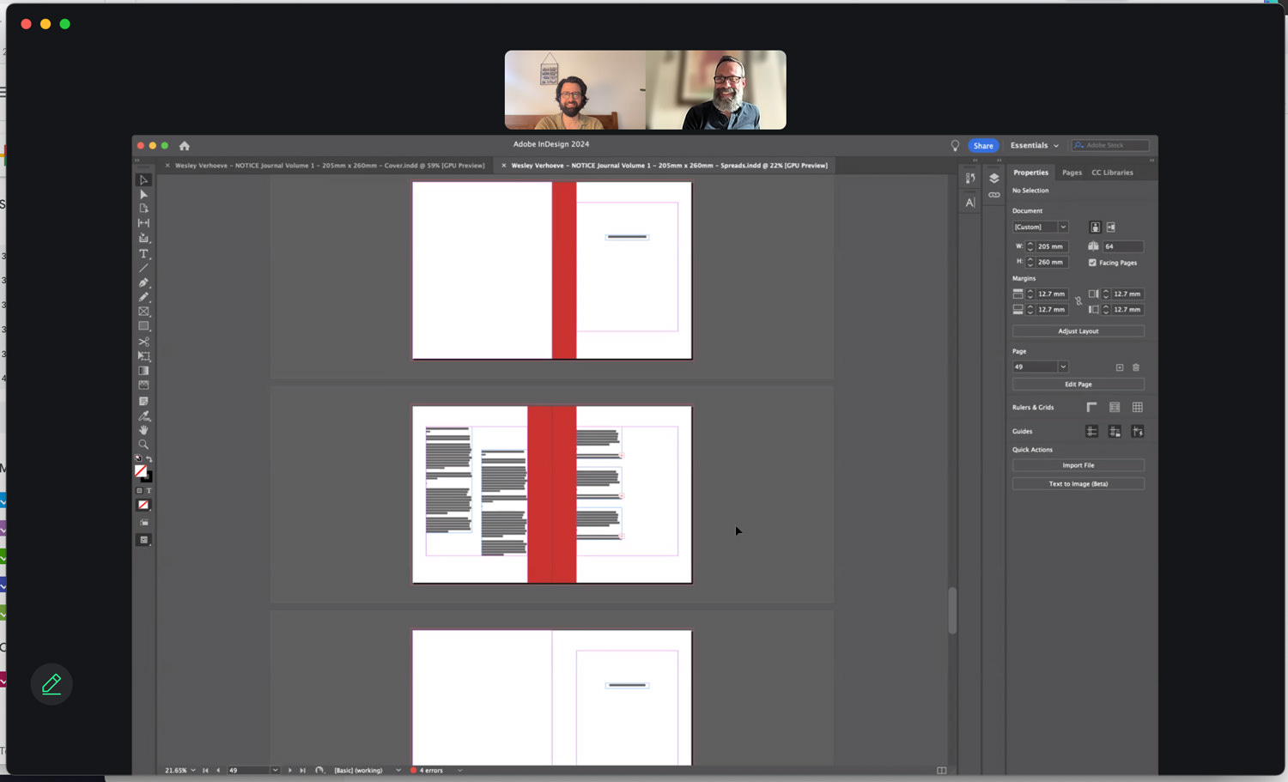This screenshot has height=782, width=1288.
Task: Select the Pencil tool
Action: click(143, 297)
